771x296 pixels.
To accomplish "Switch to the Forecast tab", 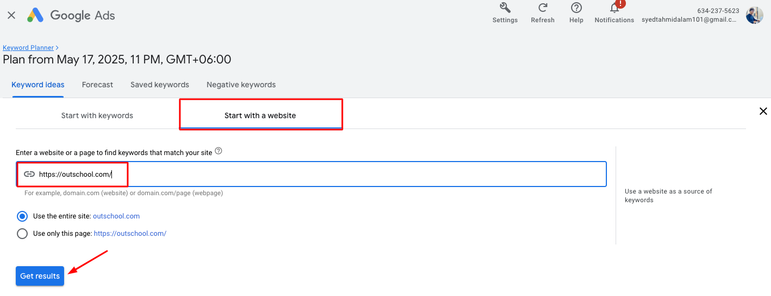I will pyautogui.click(x=97, y=85).
